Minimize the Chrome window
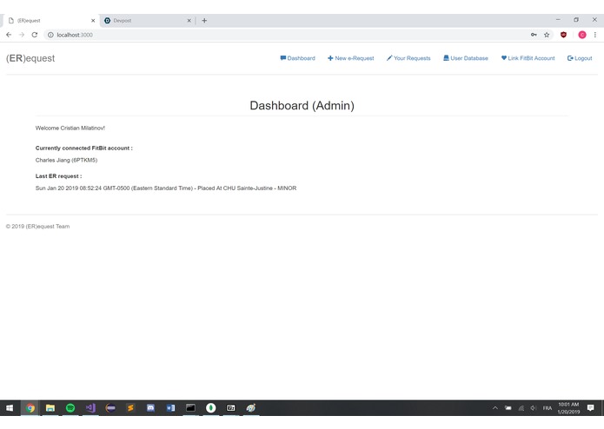 click(558, 20)
